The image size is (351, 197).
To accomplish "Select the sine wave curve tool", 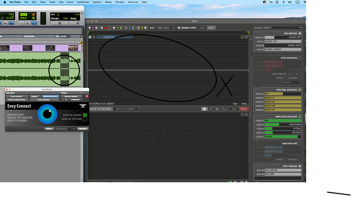I will pos(223,109).
